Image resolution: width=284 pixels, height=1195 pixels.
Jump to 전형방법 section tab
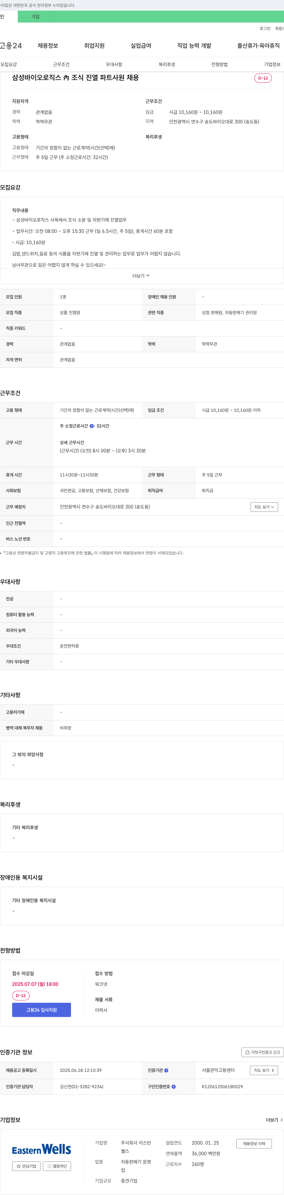pyautogui.click(x=219, y=64)
